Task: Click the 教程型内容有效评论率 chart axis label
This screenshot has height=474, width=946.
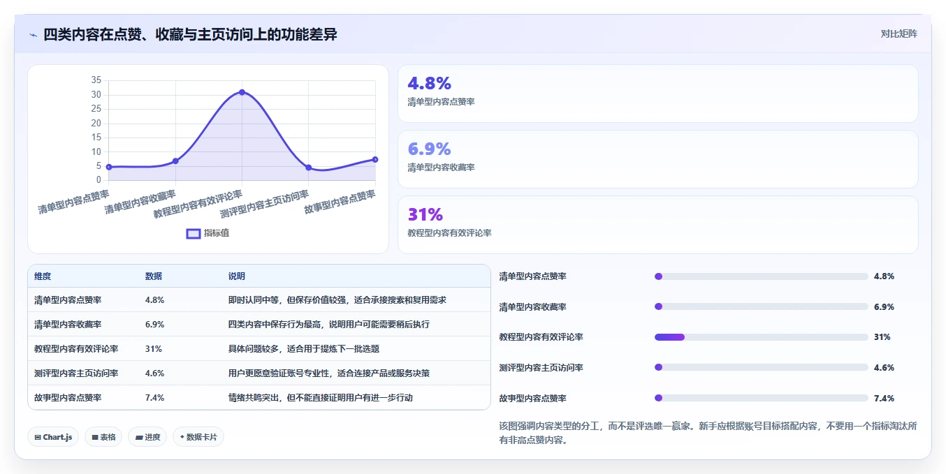Action: pyautogui.click(x=198, y=204)
